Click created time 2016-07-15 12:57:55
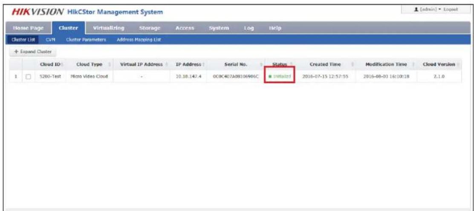The height and width of the screenshot is (211, 474). coord(325,77)
